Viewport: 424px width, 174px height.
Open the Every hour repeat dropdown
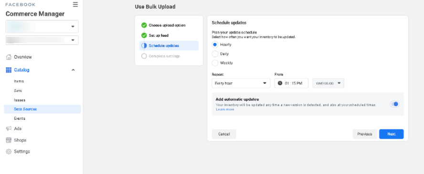[241, 83]
